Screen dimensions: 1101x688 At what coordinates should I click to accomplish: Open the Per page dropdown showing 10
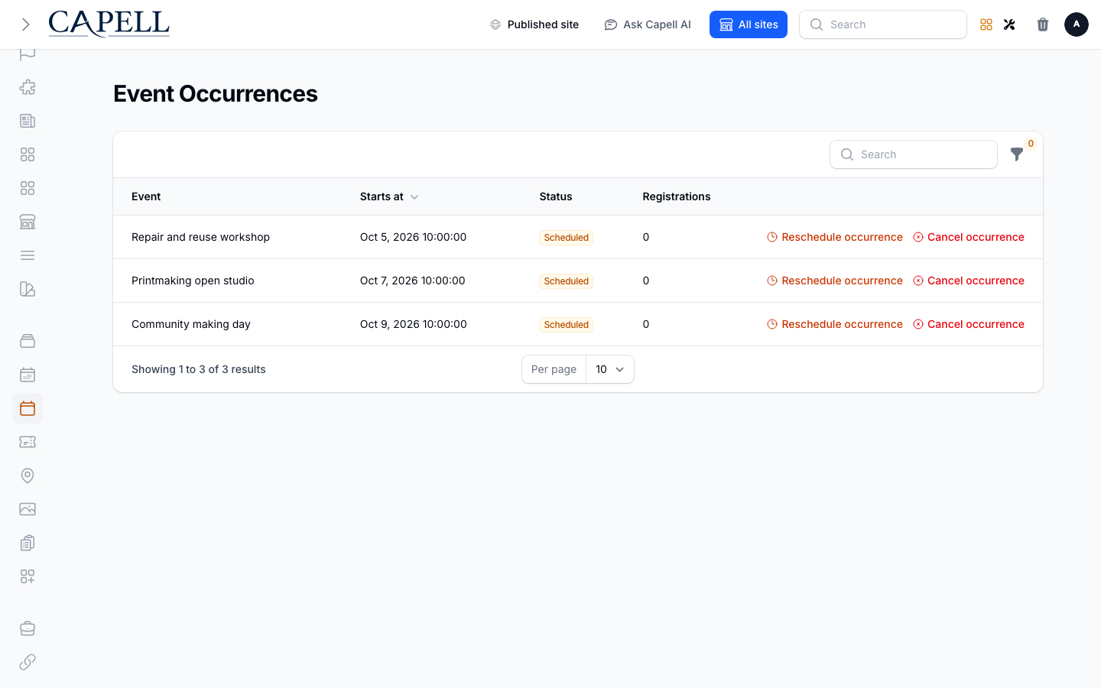610,369
